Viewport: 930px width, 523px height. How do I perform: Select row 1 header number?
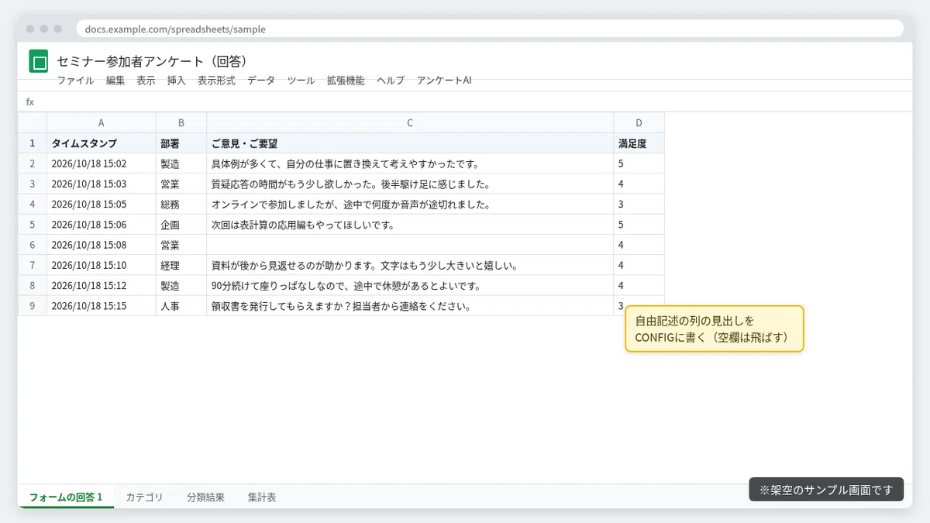tap(33, 143)
